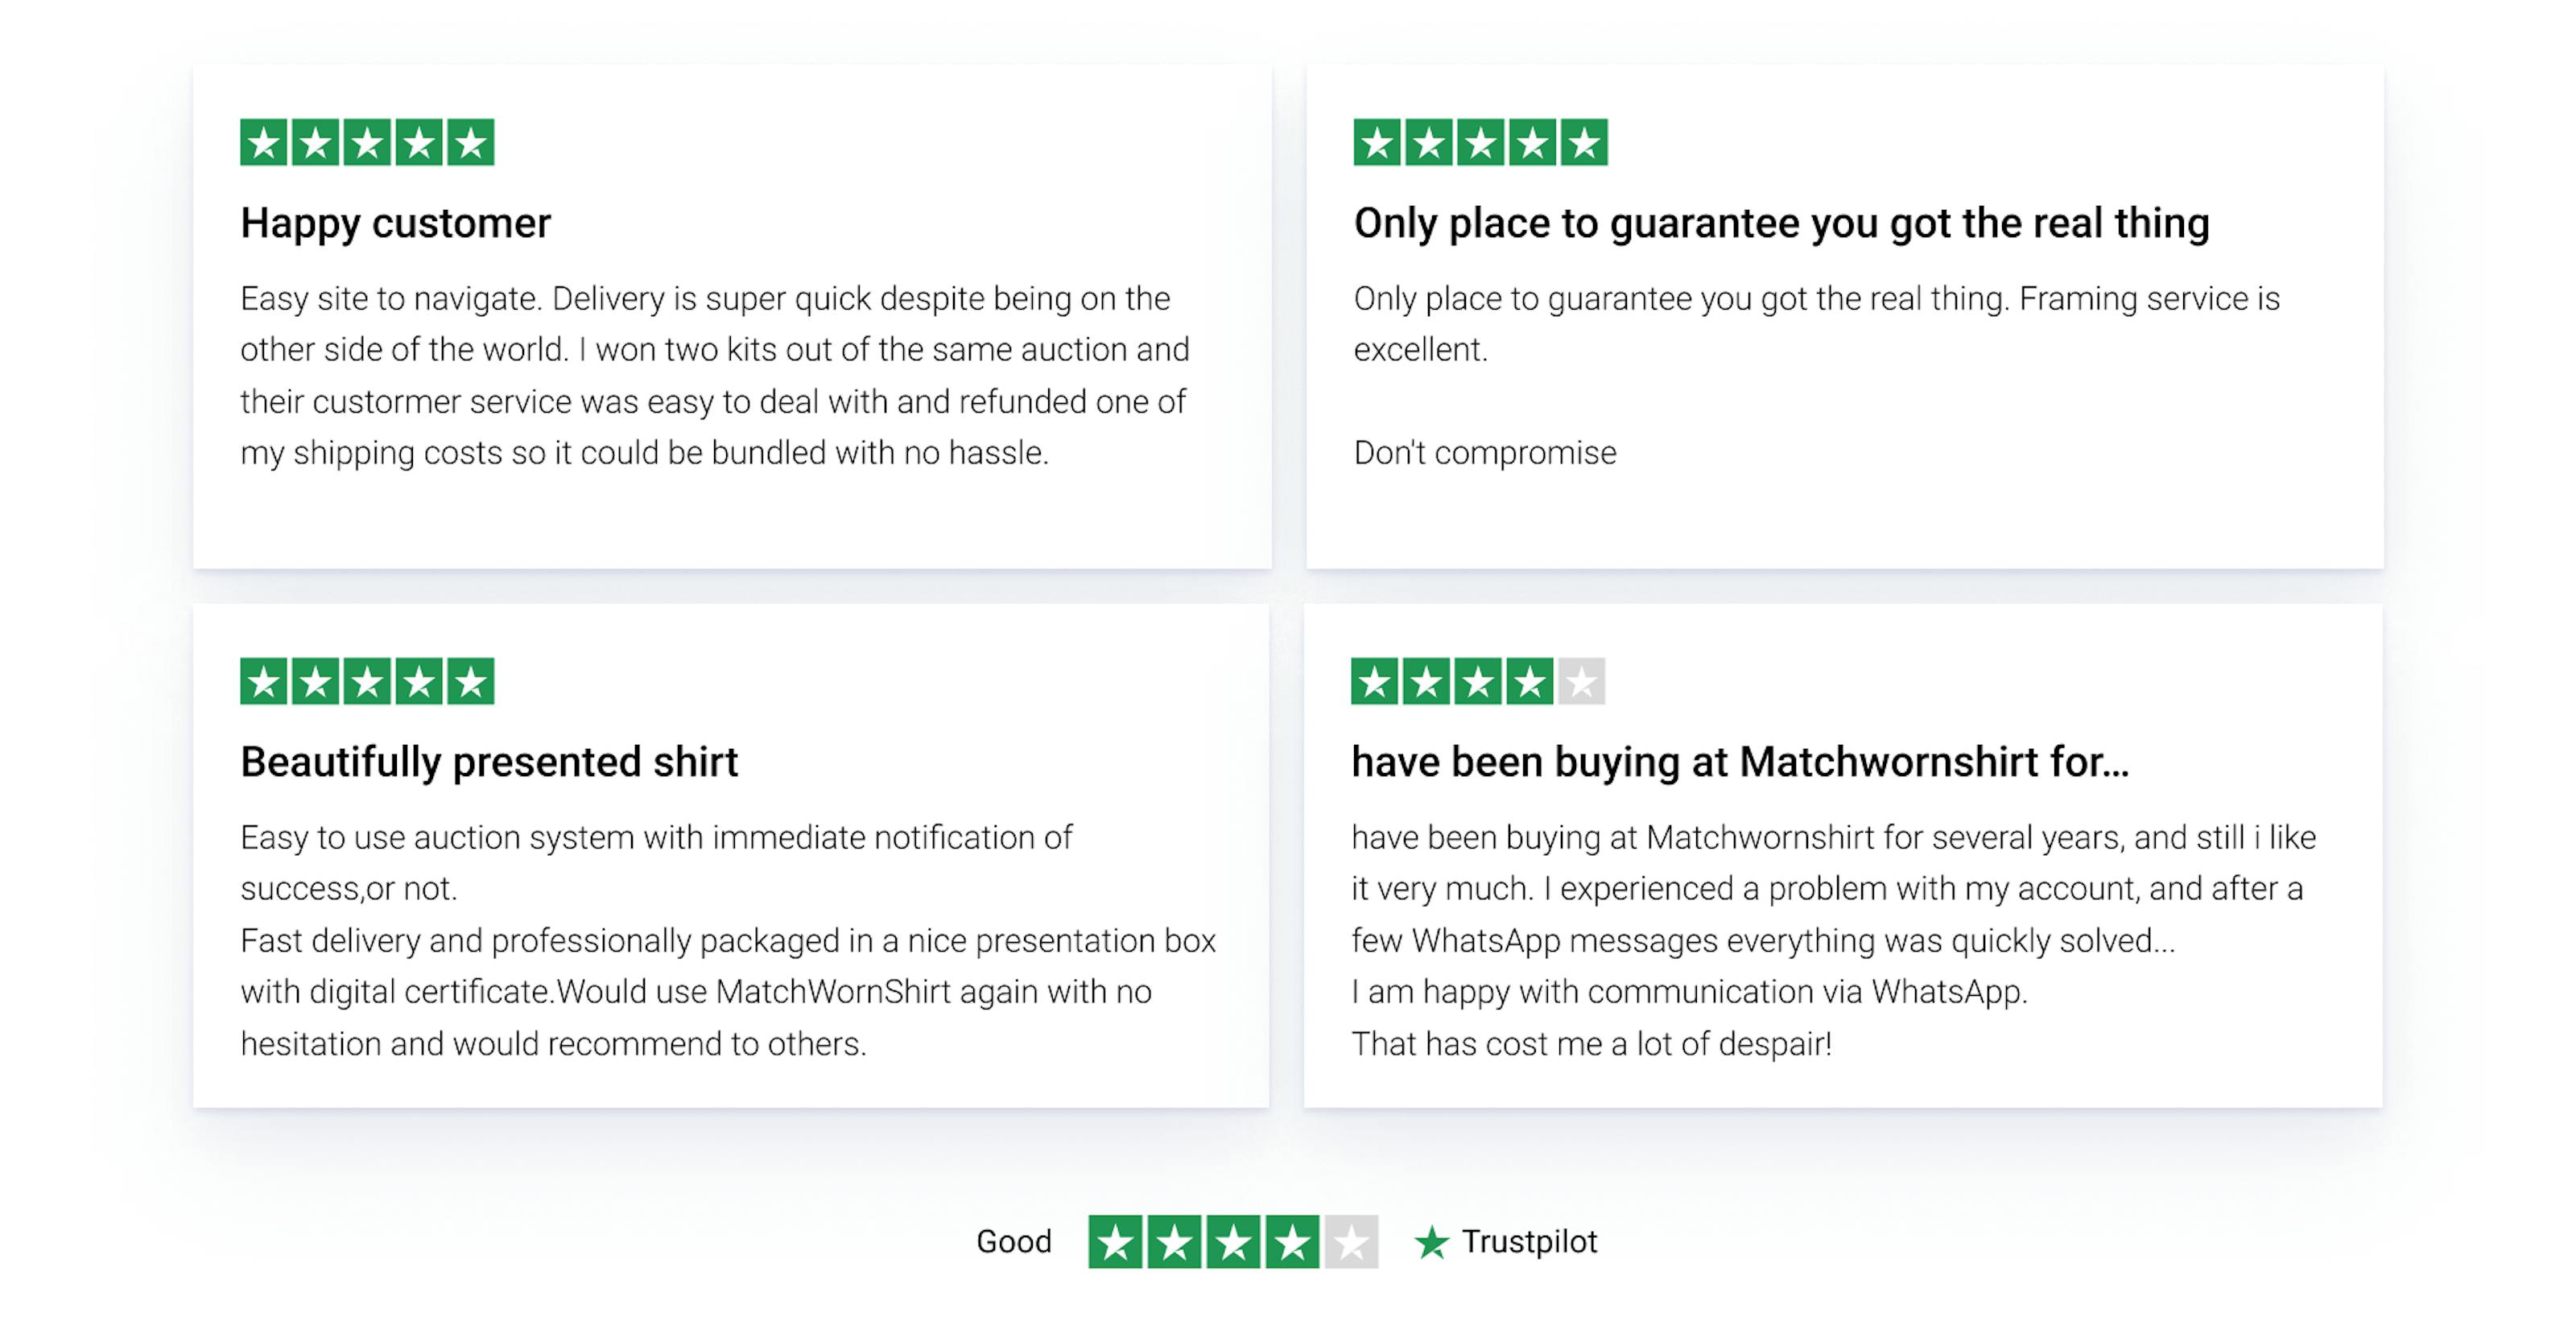Click the Trustpilot wordmark text
Image resolution: width=2576 pixels, height=1341 pixels.
(1529, 1242)
